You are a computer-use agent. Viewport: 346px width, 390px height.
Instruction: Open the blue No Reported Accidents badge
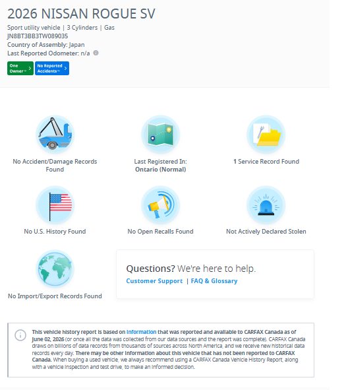point(52,68)
